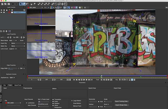Click the Smoothing Level input field

click(43, 106)
